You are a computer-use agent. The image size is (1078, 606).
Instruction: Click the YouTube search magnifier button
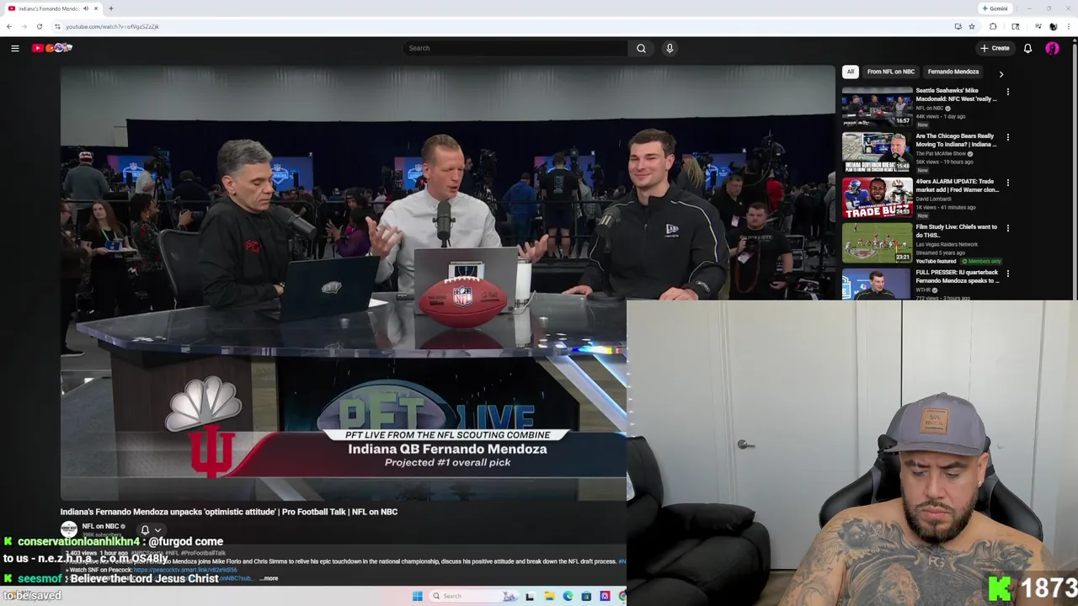pyautogui.click(x=641, y=48)
